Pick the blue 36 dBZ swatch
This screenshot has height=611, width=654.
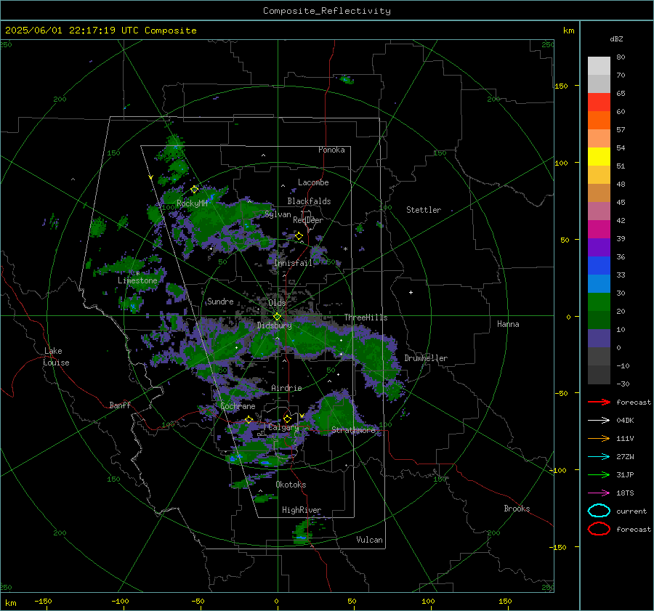[599, 266]
